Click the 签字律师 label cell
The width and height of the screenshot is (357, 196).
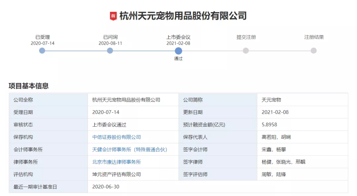(x=218, y=162)
